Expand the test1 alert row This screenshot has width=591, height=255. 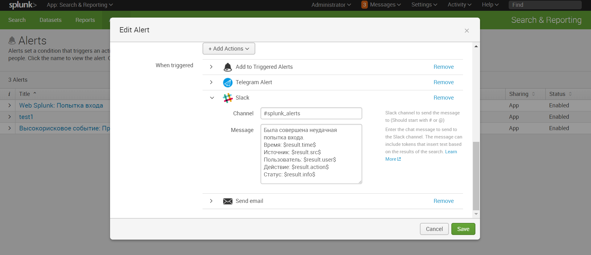coord(10,117)
